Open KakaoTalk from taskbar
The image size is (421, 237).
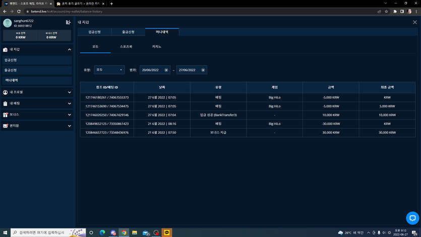[x=167, y=232]
